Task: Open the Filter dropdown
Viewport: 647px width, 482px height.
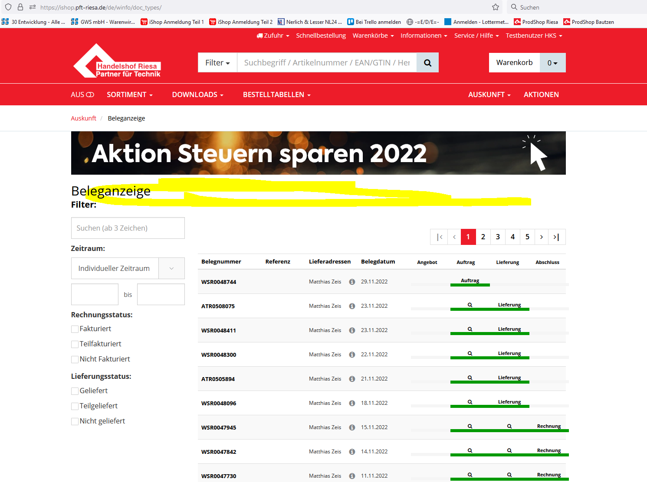Action: [x=217, y=63]
